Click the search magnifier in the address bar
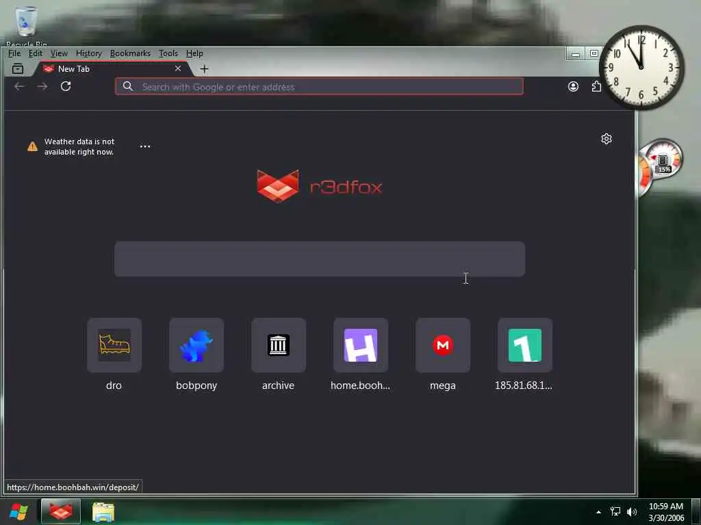Screen dimensions: 701x525 [128, 87]
